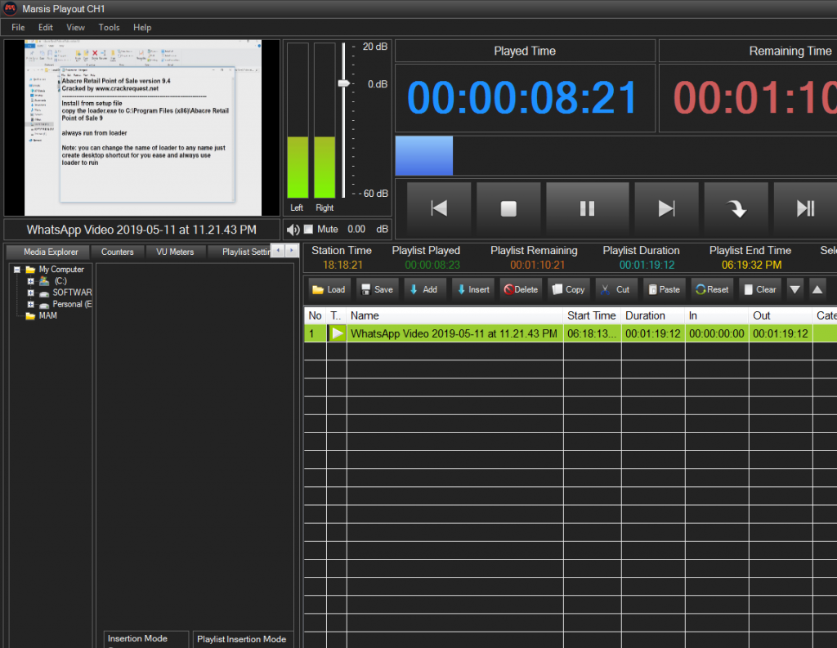Viewport: 837px width, 648px height.
Task: Add an item to the playlist
Action: (x=424, y=289)
